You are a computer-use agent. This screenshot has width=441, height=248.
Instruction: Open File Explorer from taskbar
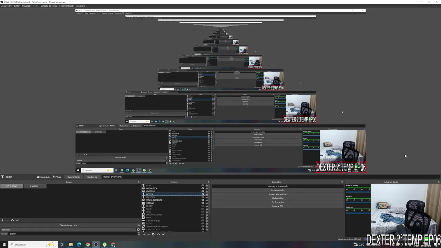point(71,245)
